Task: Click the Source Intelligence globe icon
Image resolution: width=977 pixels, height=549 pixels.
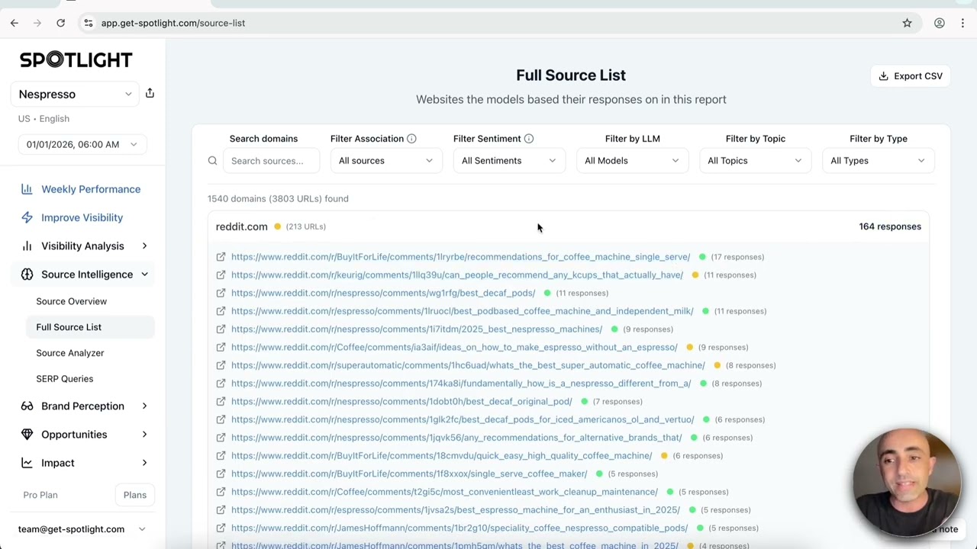Action: tap(27, 274)
